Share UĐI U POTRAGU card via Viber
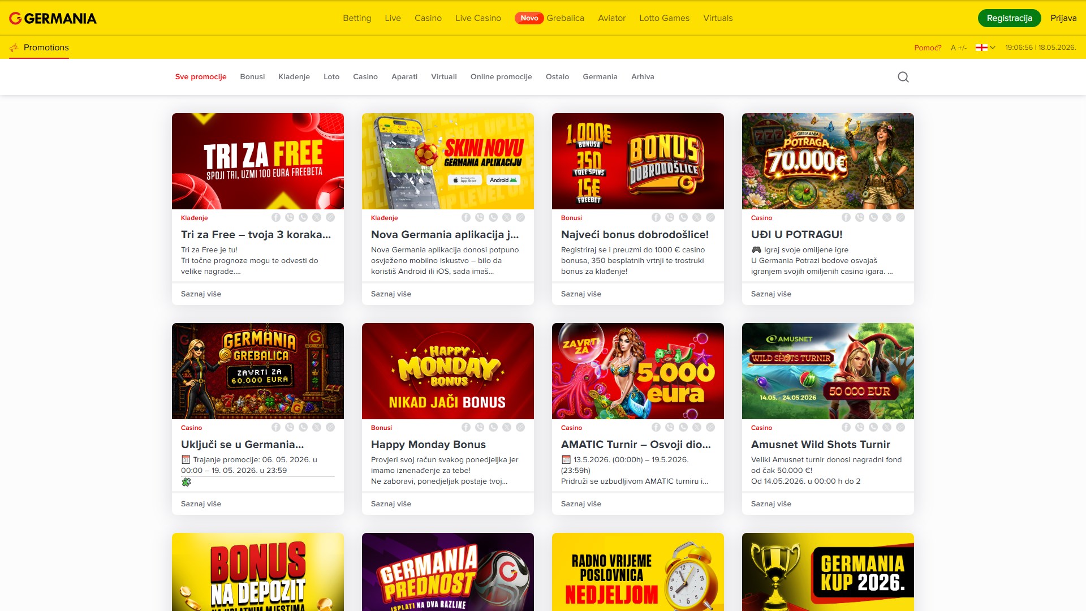Screen dimensions: 1086x611 [x=860, y=217]
